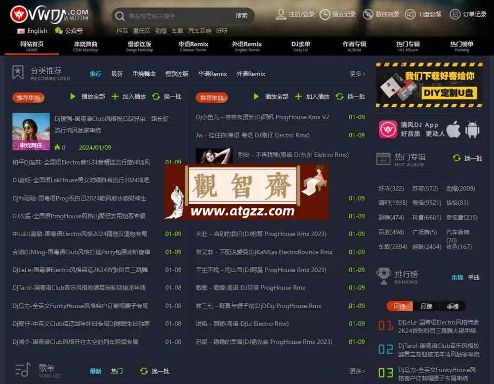Select 慢歌连版 tab under 分类推荐
This screenshot has height=384, width=494.
pos(177,74)
